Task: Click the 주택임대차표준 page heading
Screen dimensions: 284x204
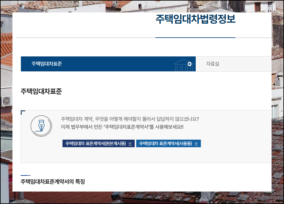Action: click(x=41, y=91)
